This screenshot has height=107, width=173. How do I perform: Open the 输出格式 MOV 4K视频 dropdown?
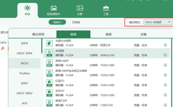[158, 22]
